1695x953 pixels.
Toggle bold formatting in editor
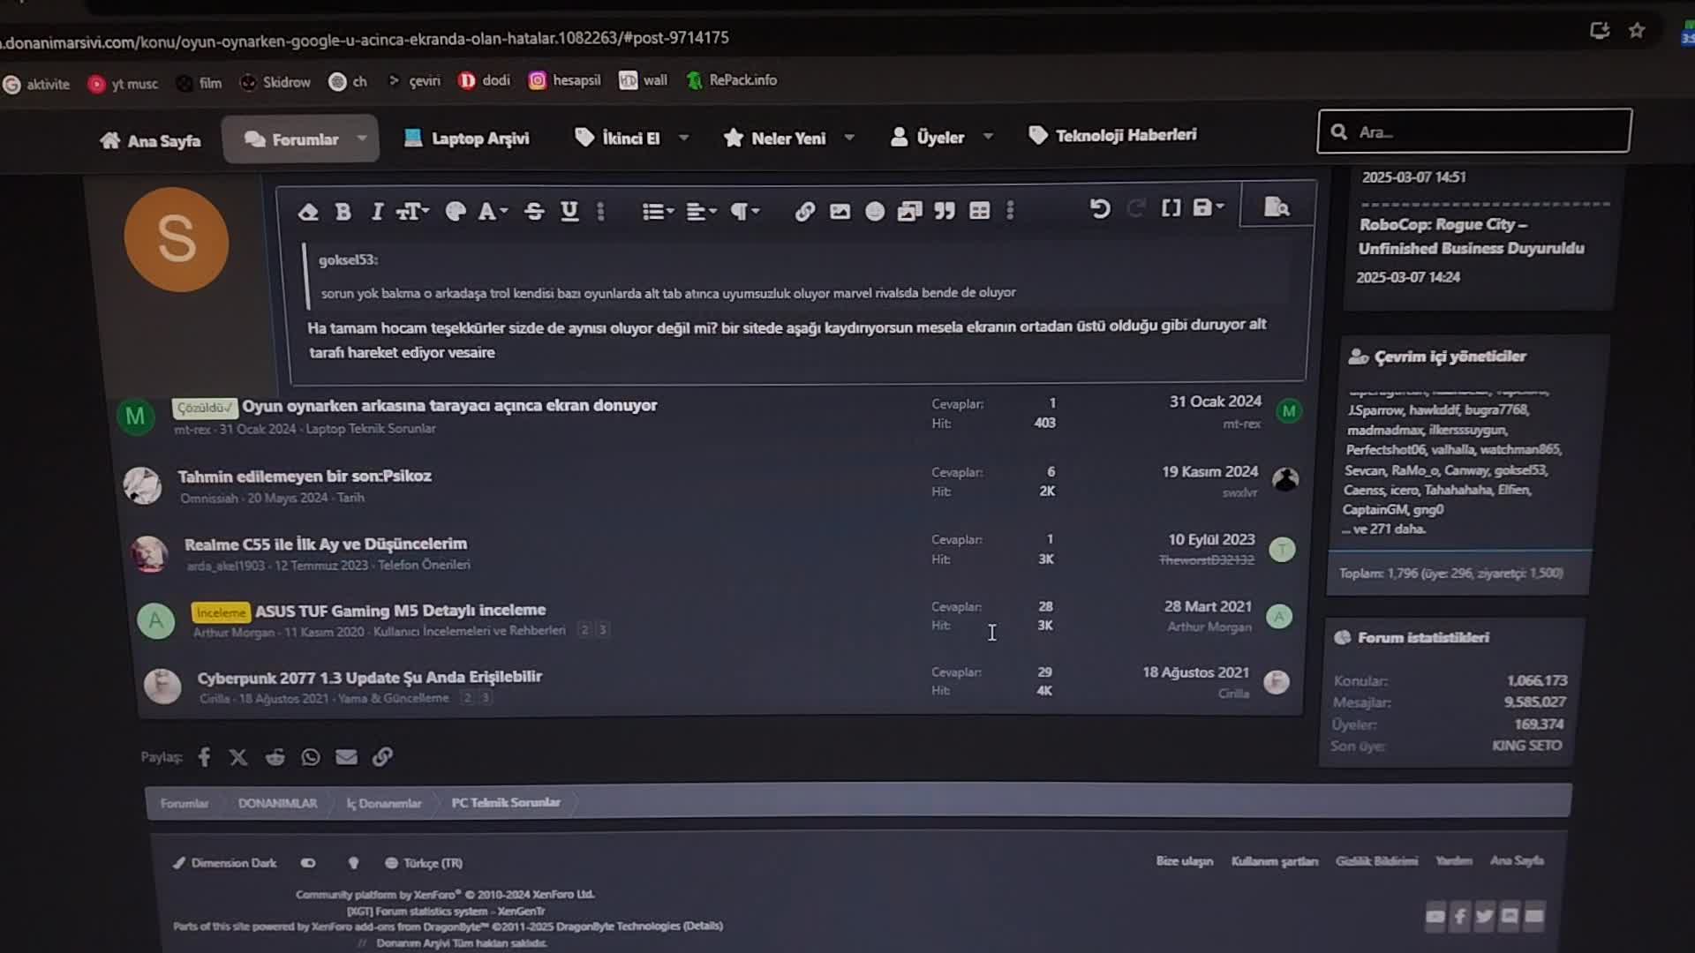click(x=343, y=212)
